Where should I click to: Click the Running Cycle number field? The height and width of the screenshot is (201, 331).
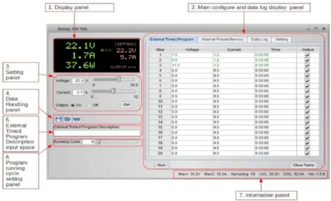(88, 142)
